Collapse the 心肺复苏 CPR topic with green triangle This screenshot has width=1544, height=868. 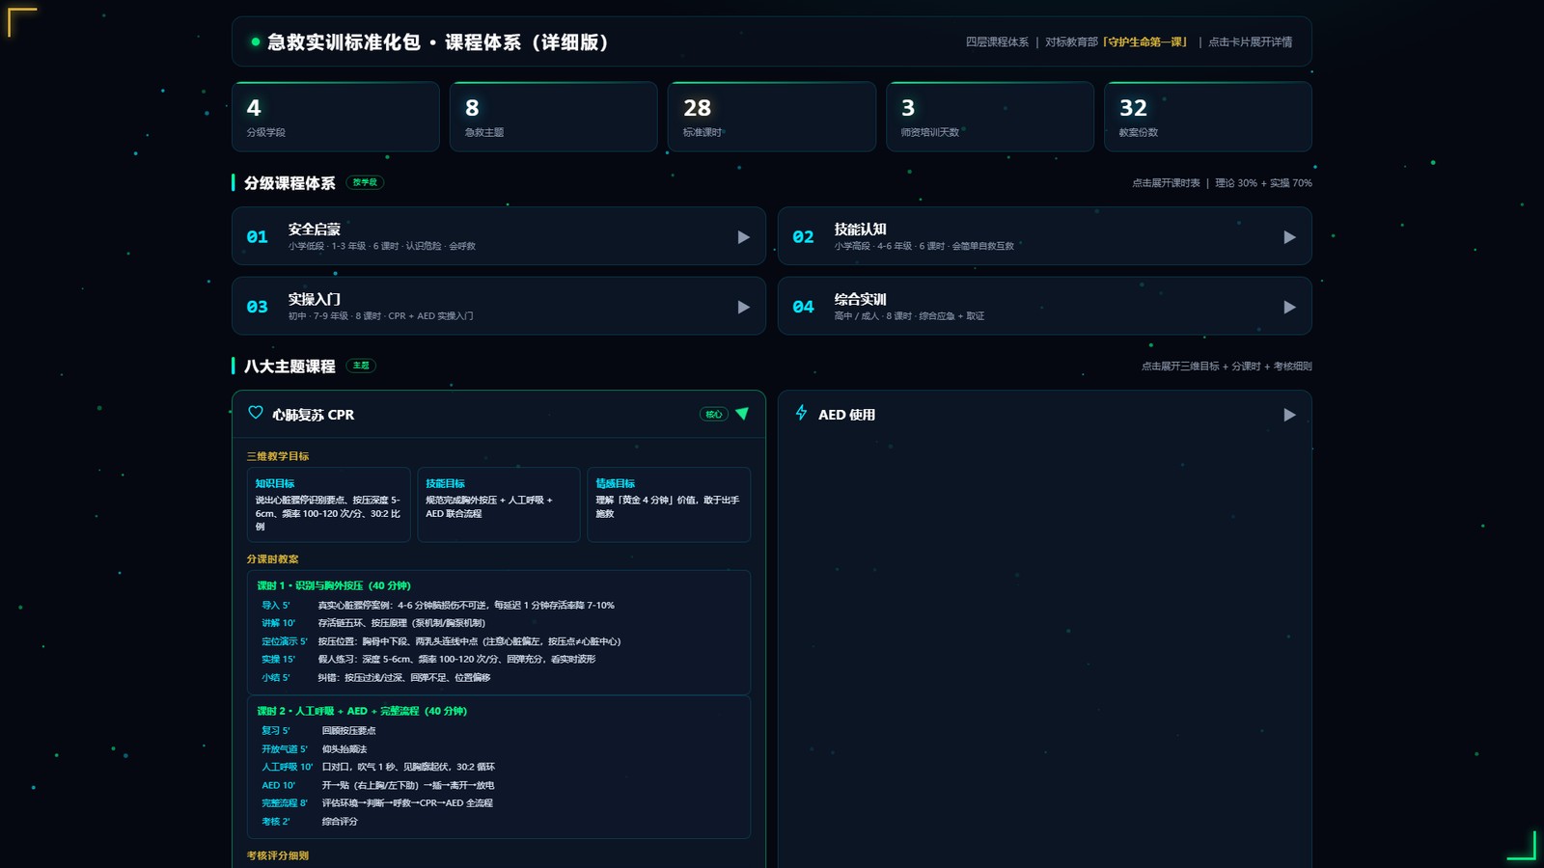coord(742,414)
